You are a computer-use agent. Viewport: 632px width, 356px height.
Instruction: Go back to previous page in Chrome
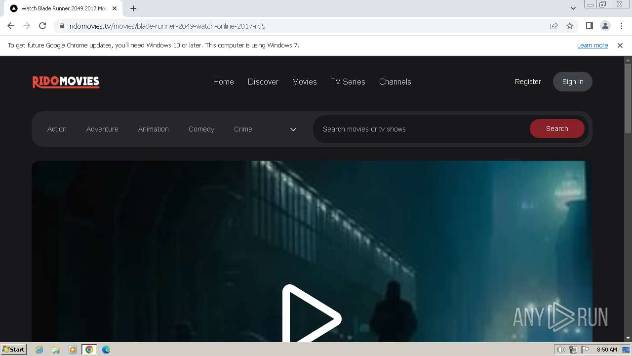click(11, 26)
